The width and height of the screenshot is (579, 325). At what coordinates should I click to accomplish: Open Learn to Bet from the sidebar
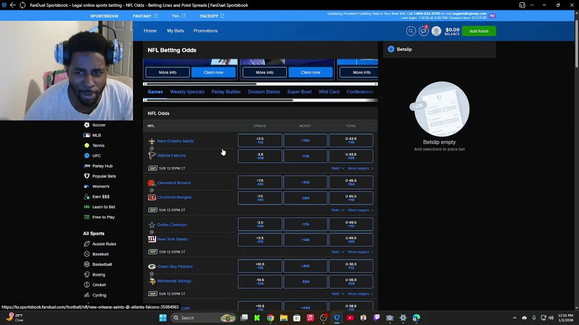[100, 207]
